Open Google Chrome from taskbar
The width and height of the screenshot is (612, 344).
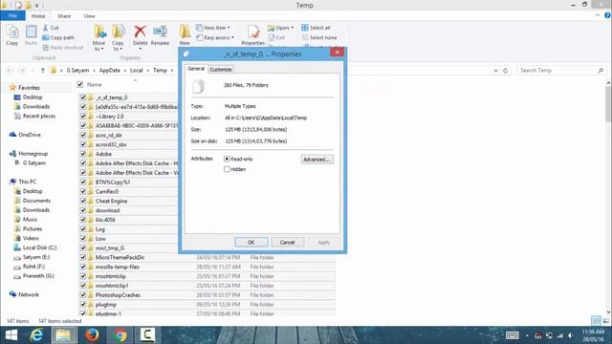click(120, 335)
